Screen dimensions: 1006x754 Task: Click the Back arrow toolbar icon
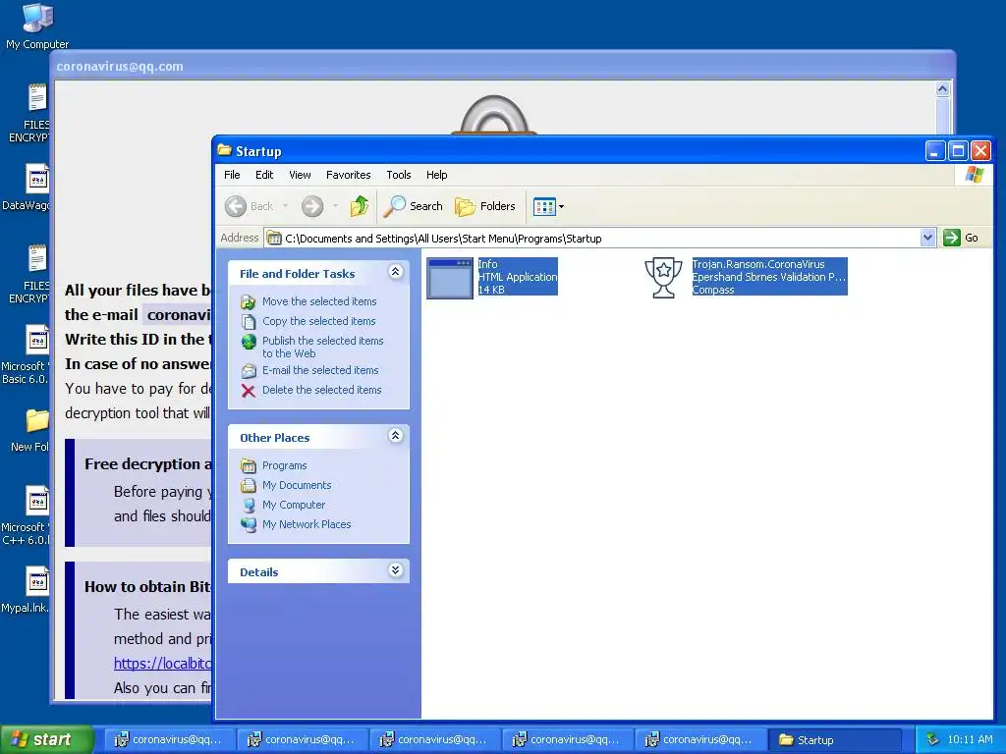coord(236,206)
